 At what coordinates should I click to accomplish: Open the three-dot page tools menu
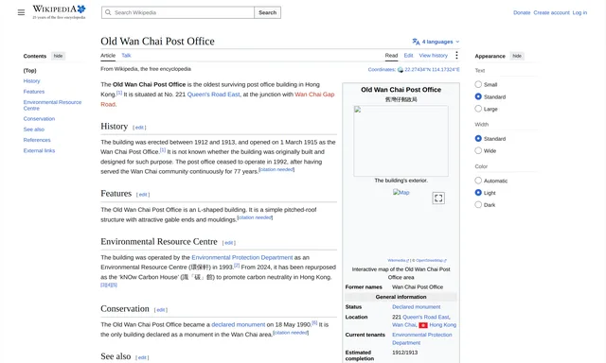click(x=456, y=56)
